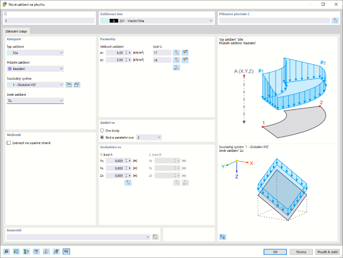Image resolution: width=343 pixels, height=258 pixels.
Task: Open Zatěžovací stav dropdown
Action: [x=157, y=21]
